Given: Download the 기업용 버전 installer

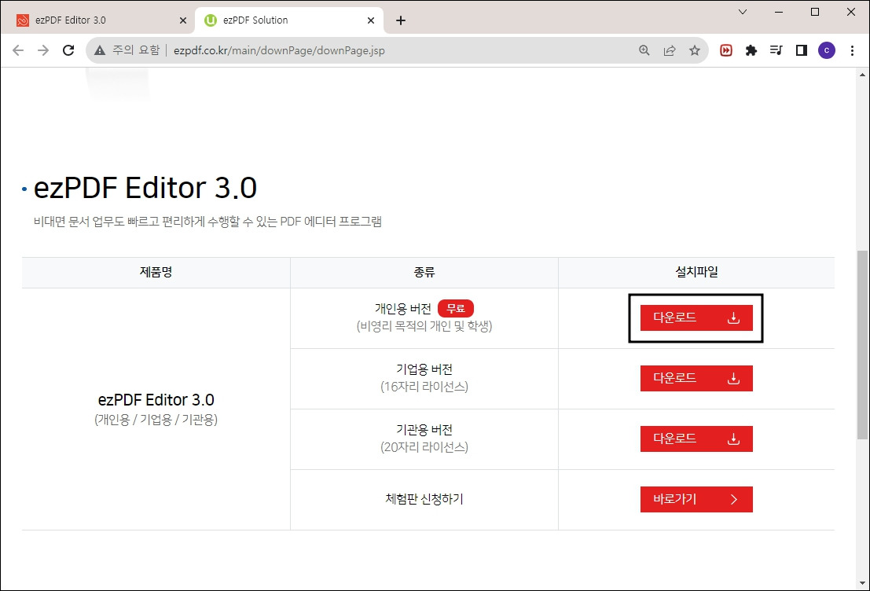Looking at the screenshot, I should tap(695, 378).
